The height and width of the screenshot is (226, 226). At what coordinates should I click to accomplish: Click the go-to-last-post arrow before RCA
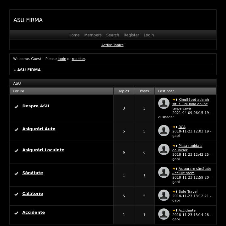[175, 127]
